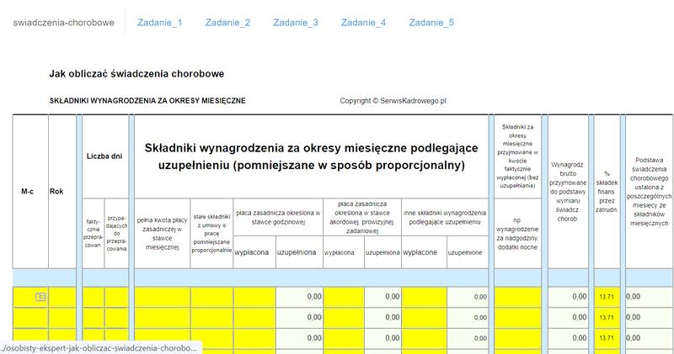This screenshot has height=354, width=674.
Task: Select first-row 0,00 under Wynagrodz. brutto
Action: click(x=568, y=297)
